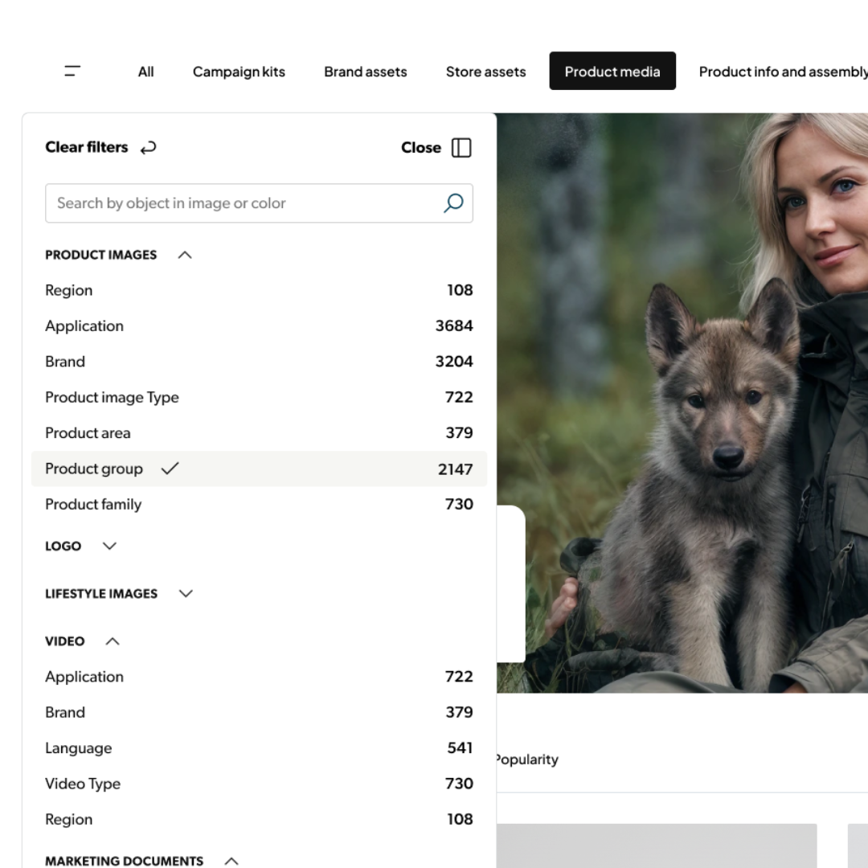Choose the Video Type filter
This screenshot has width=868, height=868.
[83, 784]
